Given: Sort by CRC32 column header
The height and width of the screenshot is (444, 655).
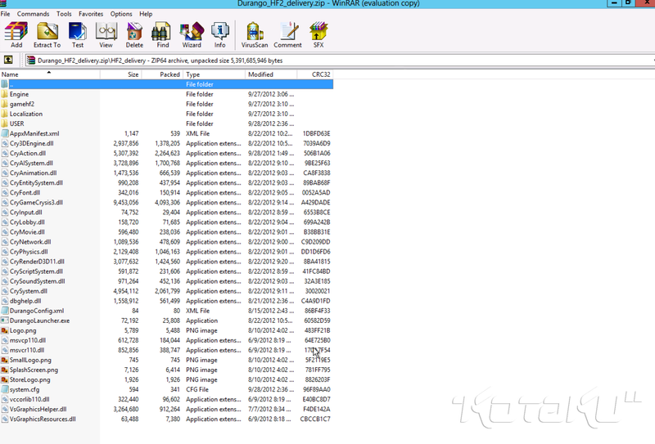Looking at the screenshot, I should click(315, 74).
